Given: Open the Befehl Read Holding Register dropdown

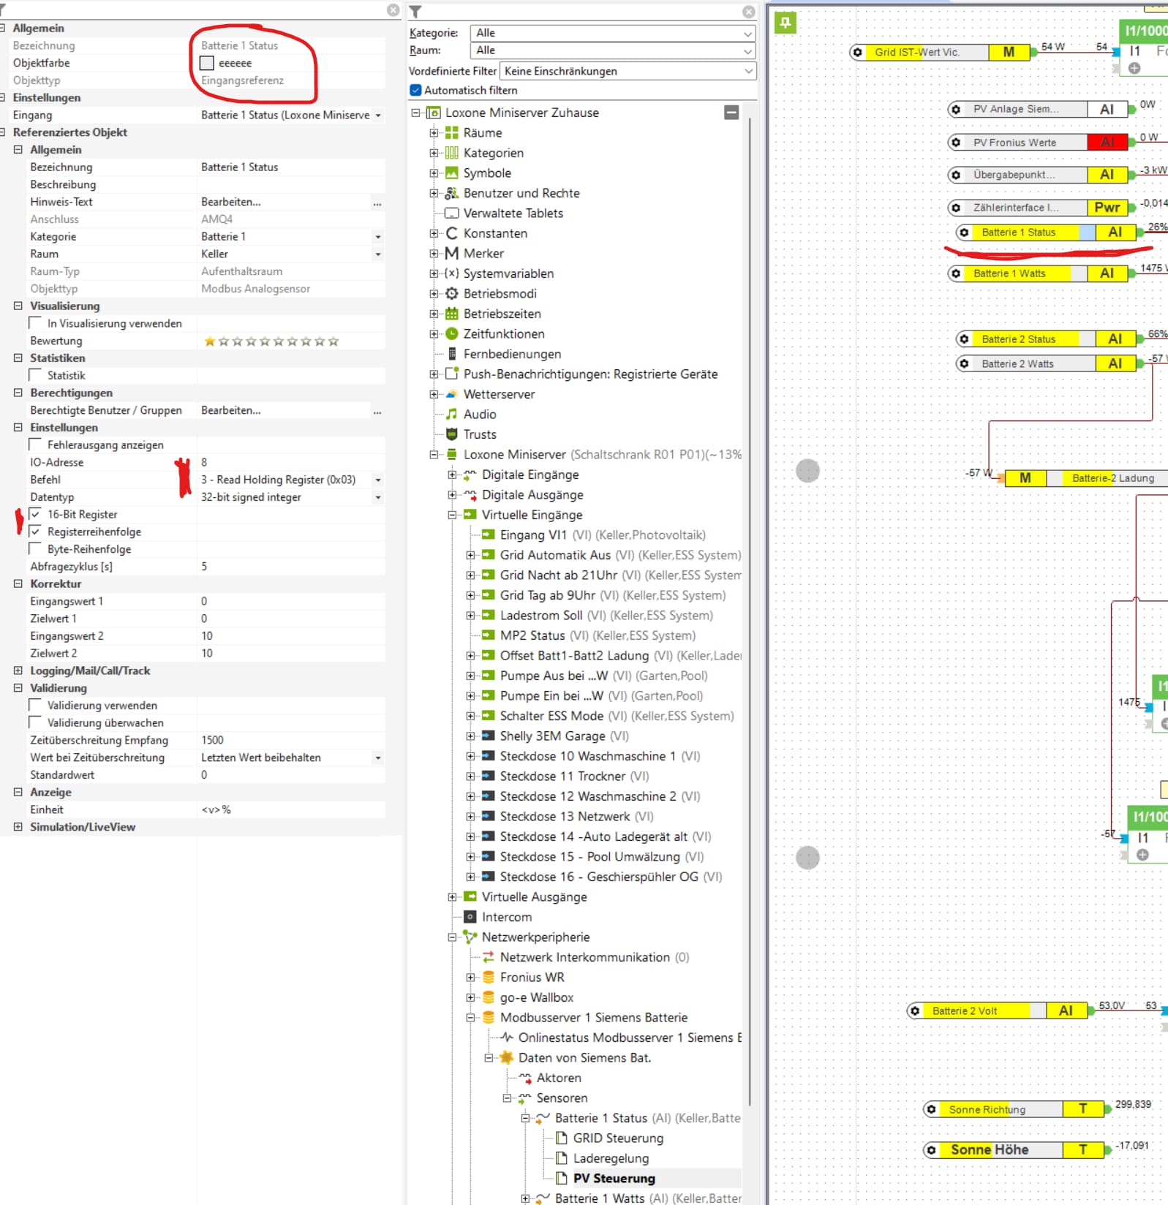Looking at the screenshot, I should pyautogui.click(x=378, y=480).
